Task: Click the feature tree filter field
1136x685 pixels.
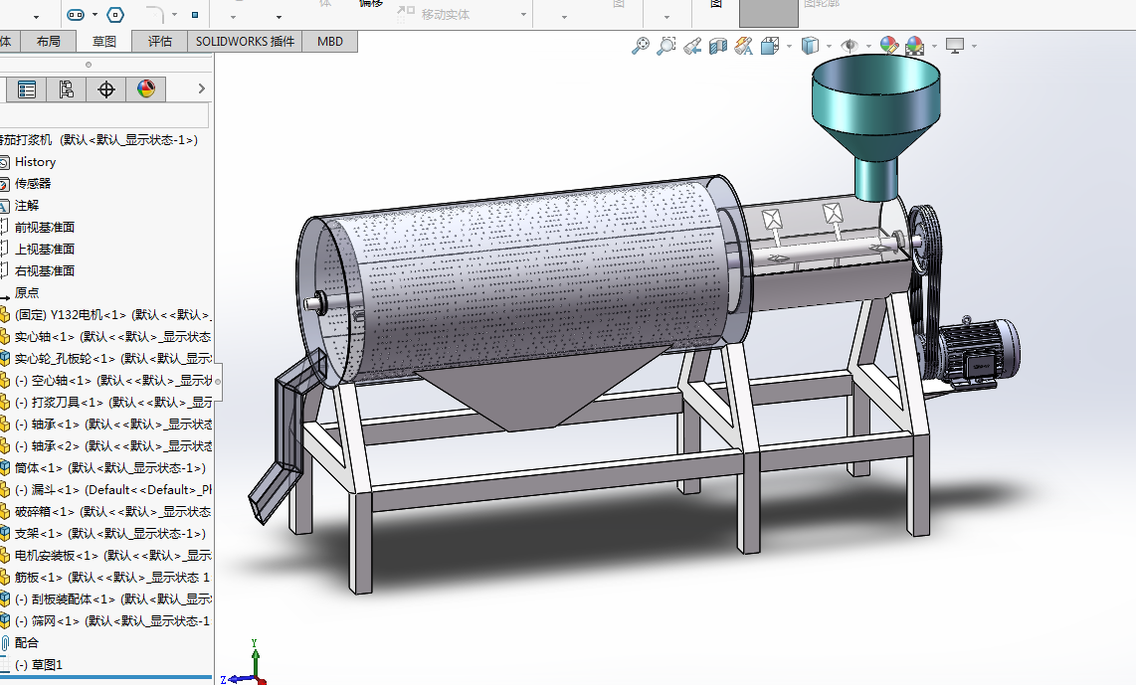Action: 104,116
